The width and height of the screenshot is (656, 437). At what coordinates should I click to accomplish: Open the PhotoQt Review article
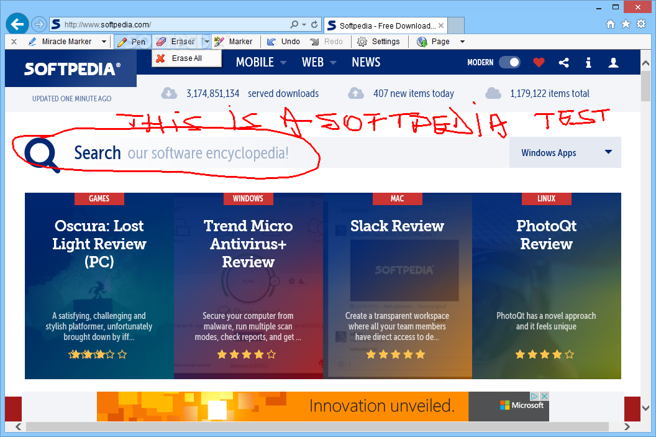pos(547,235)
